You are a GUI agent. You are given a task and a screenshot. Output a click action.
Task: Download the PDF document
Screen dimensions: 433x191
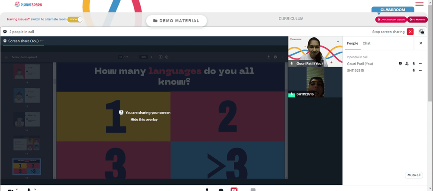click(x=268, y=57)
